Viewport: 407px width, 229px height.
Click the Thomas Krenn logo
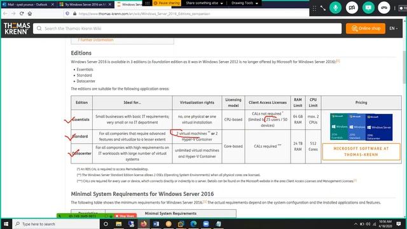[x=17, y=28]
